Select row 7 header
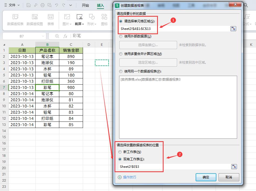Viewport: 256px width, 191px height. 4,88
